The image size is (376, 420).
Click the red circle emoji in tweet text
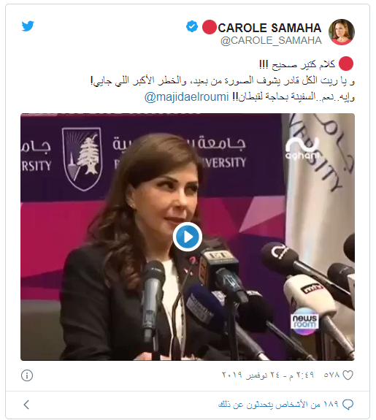tap(346, 64)
